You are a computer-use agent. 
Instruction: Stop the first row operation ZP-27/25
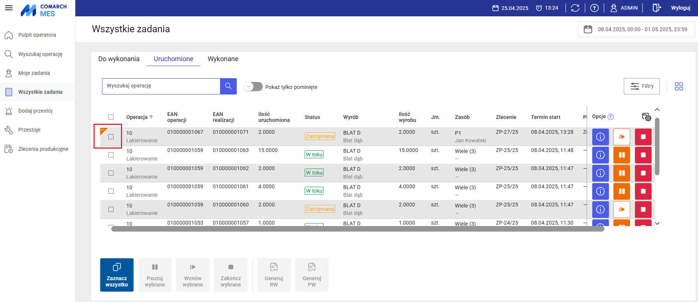pyautogui.click(x=643, y=137)
